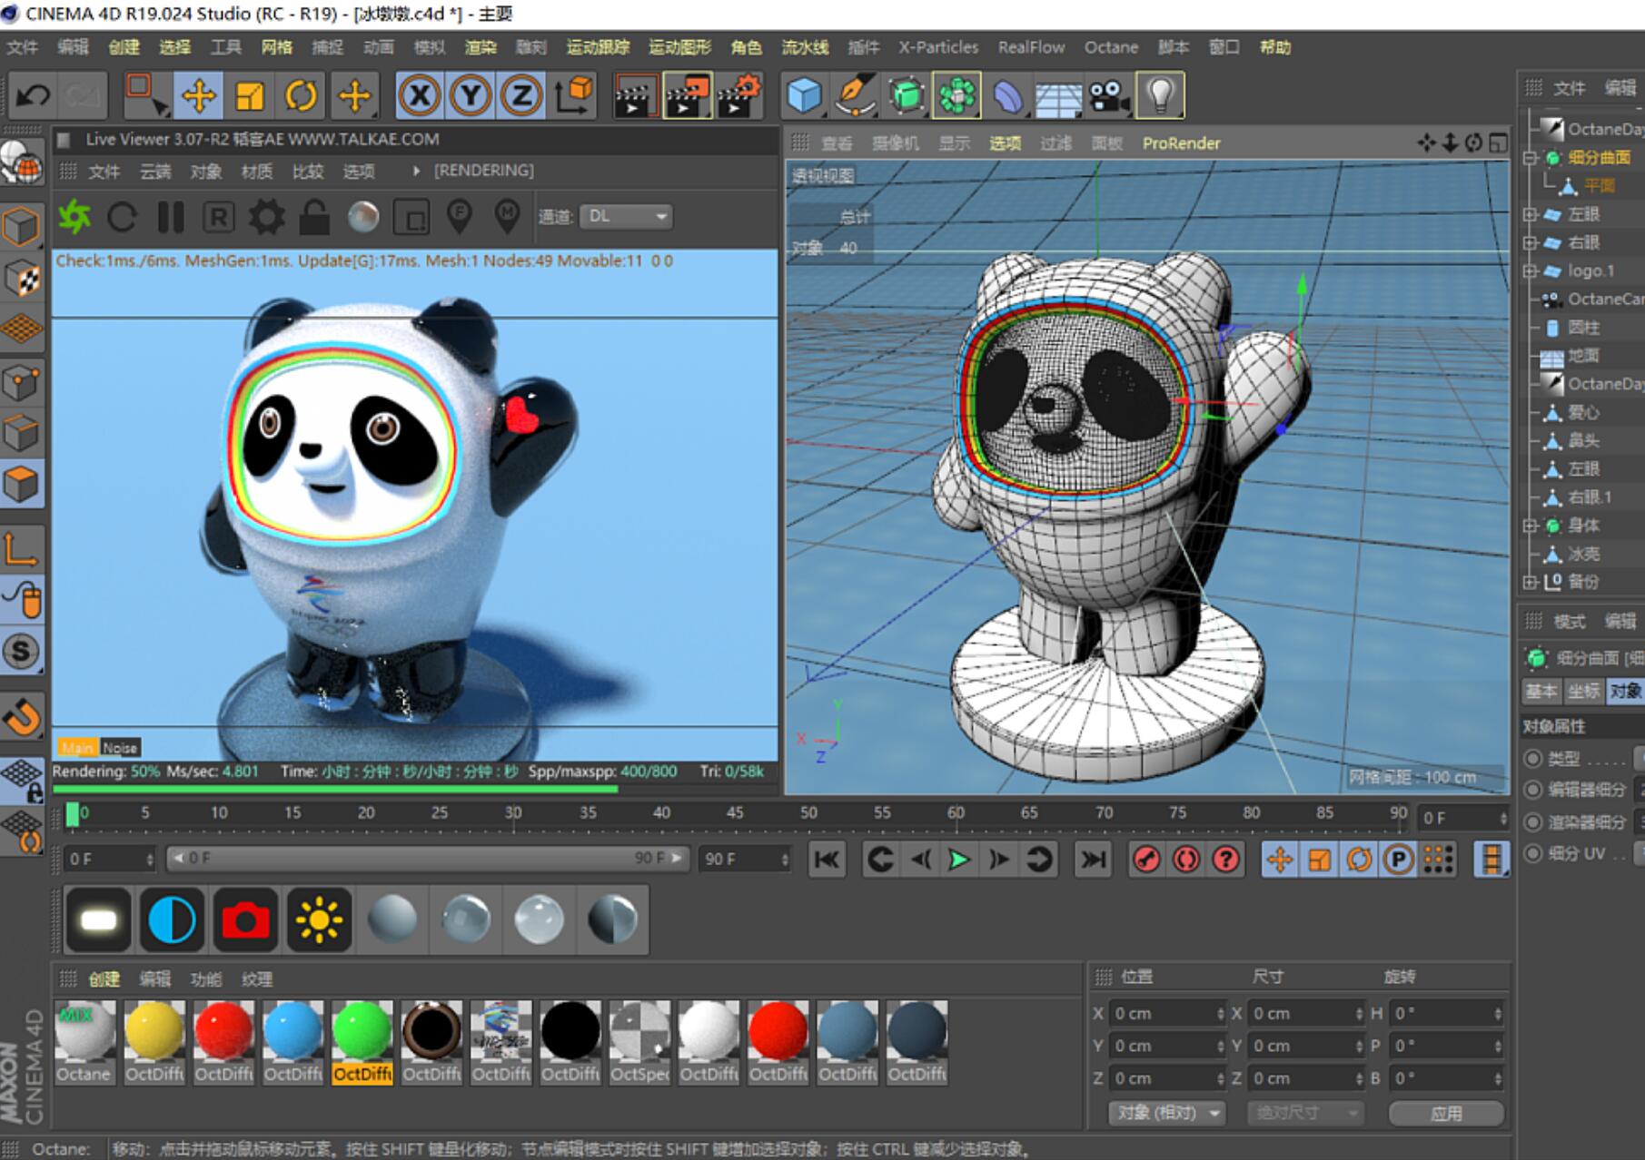Open the 运动图形 menu
The image size is (1645, 1160).
[x=679, y=47]
